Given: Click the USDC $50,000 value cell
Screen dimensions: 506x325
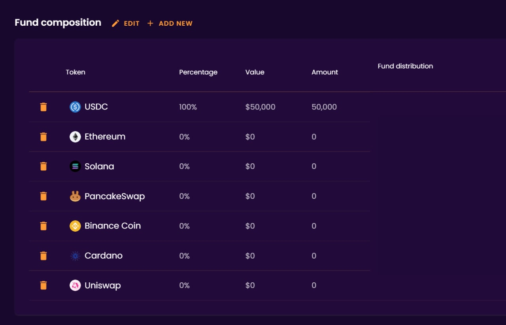Looking at the screenshot, I should pyautogui.click(x=260, y=107).
